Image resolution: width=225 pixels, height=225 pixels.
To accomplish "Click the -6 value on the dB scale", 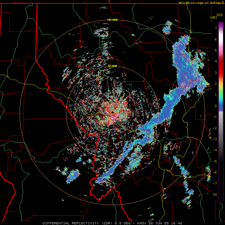I will [215, 172].
